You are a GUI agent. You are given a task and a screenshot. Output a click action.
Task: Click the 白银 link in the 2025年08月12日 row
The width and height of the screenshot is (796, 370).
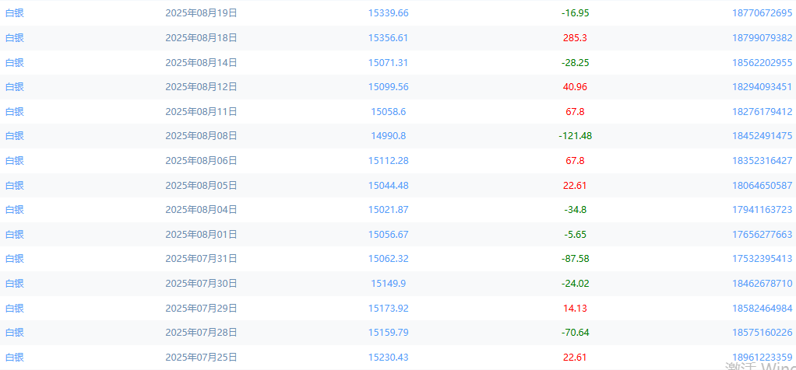(15, 87)
